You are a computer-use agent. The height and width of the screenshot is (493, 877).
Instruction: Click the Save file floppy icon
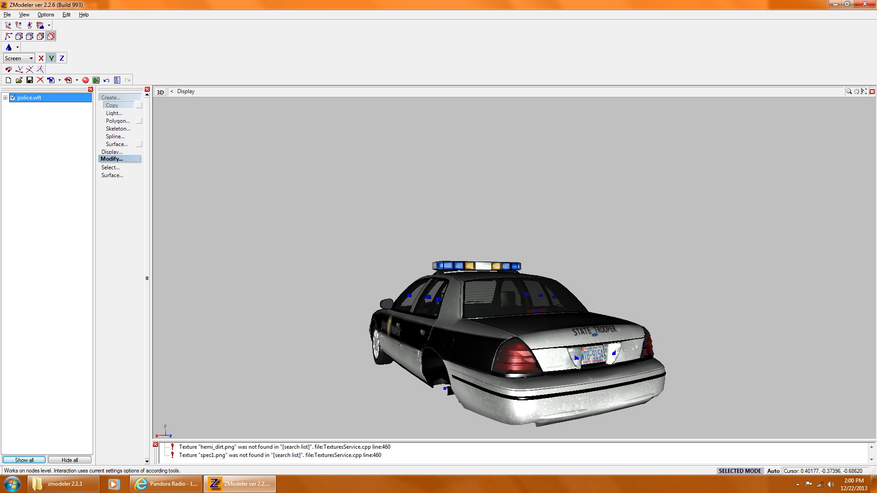tap(30, 80)
